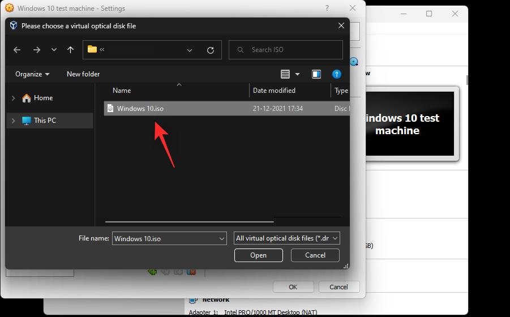Click the Open button

[x=258, y=255]
